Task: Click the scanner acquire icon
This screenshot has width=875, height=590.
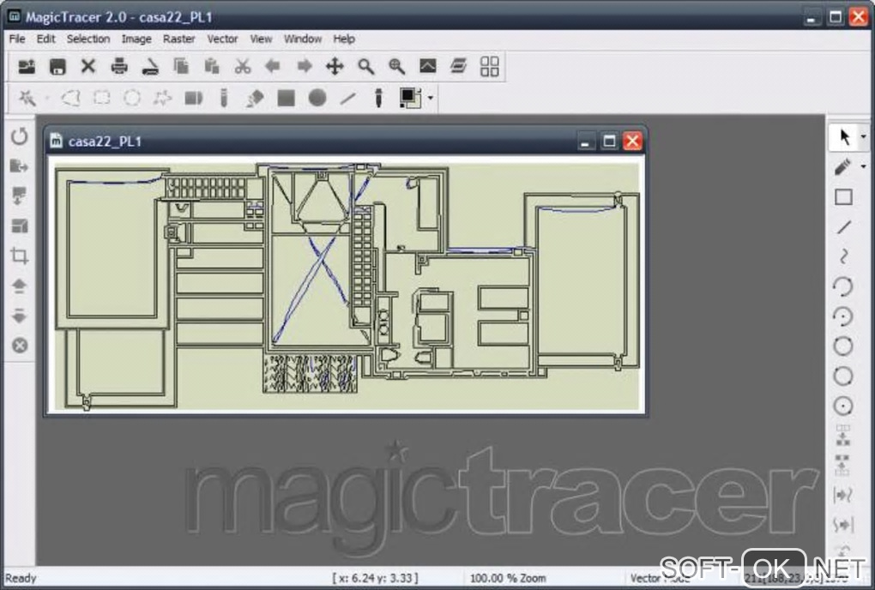Action: pyautogui.click(x=150, y=66)
